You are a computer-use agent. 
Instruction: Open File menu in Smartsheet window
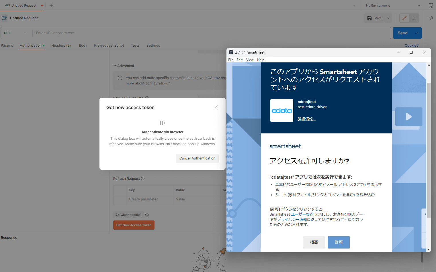231,60
